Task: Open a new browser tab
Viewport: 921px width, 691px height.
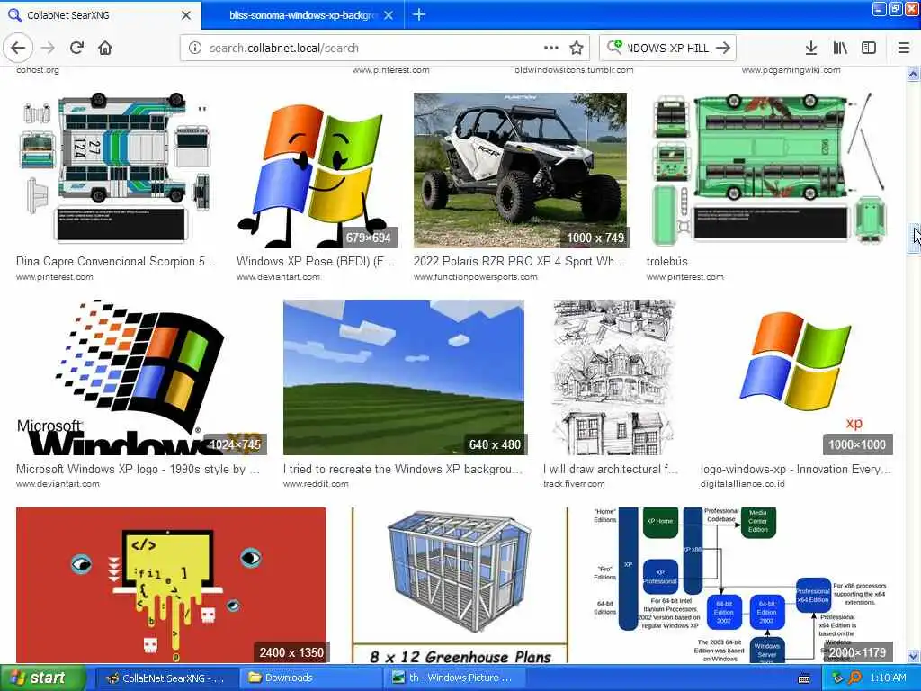Action: pyautogui.click(x=419, y=14)
